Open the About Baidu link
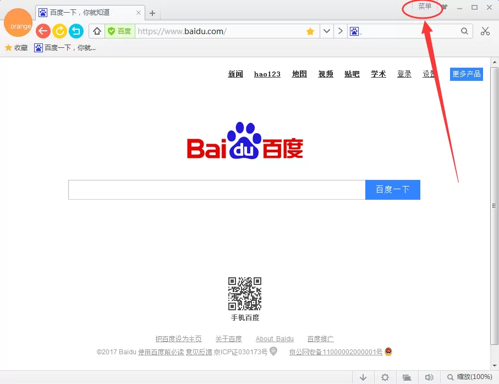The width and height of the screenshot is (499, 384). (275, 339)
